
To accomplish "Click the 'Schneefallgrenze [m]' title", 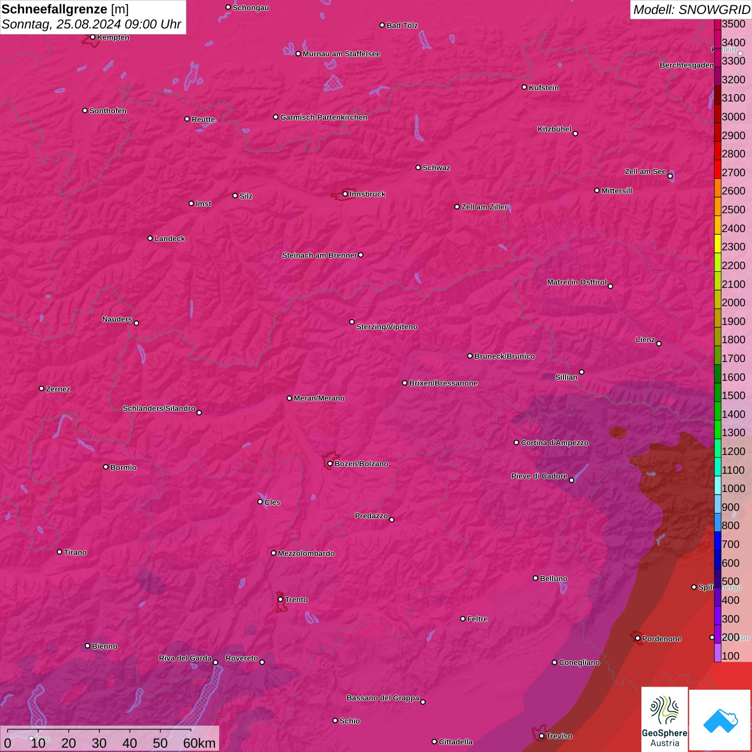I will (65, 9).
